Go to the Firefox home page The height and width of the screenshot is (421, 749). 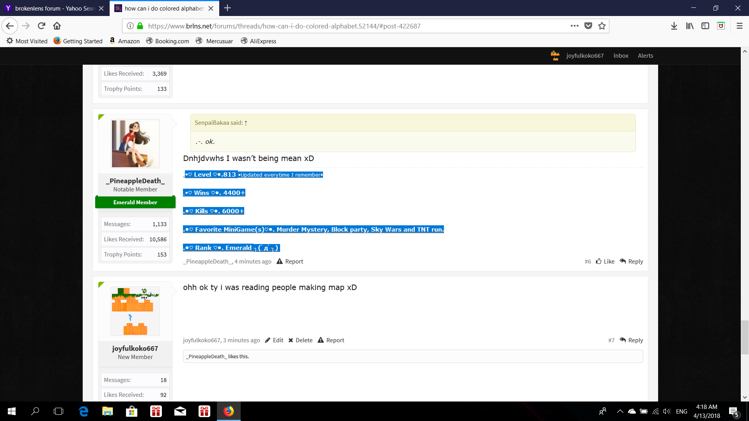57,26
